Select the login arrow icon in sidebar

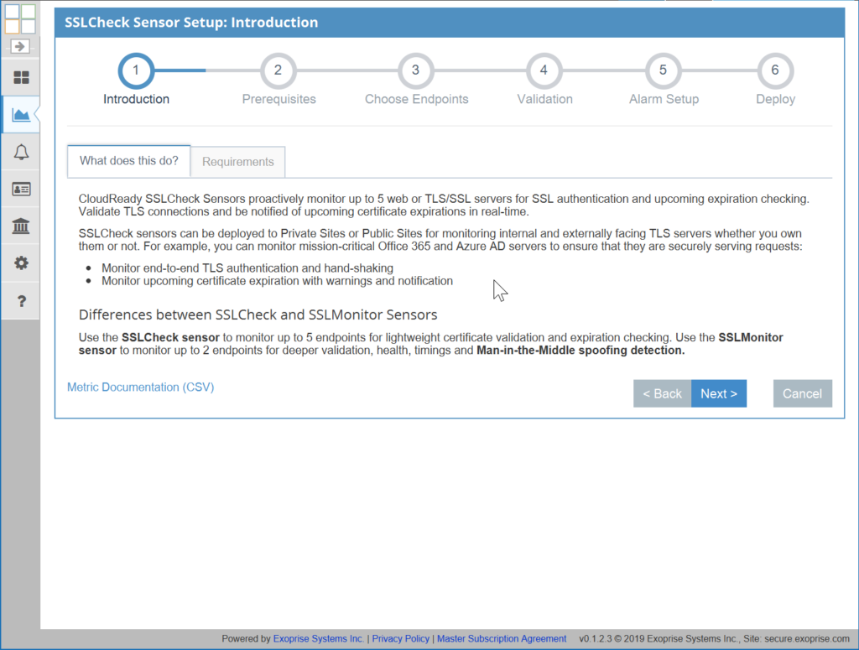coord(18,47)
